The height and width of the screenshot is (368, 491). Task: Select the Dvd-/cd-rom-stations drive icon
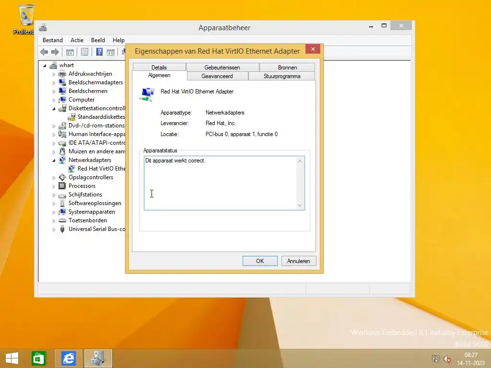(x=62, y=126)
